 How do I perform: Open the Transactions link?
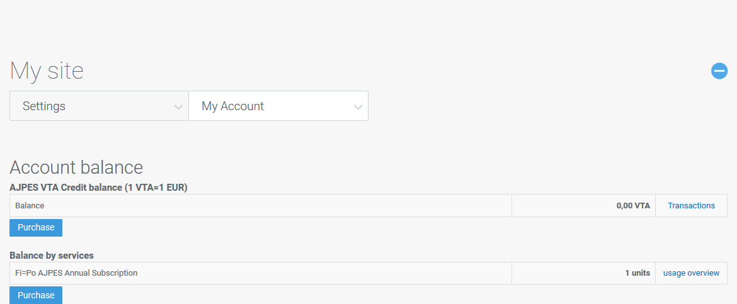[691, 206]
